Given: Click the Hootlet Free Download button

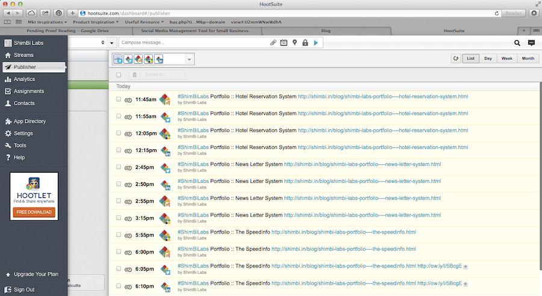Looking at the screenshot, I should (x=35, y=212).
